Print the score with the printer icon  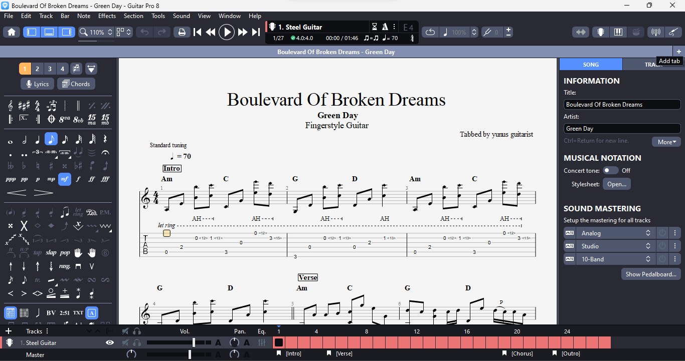point(182,32)
